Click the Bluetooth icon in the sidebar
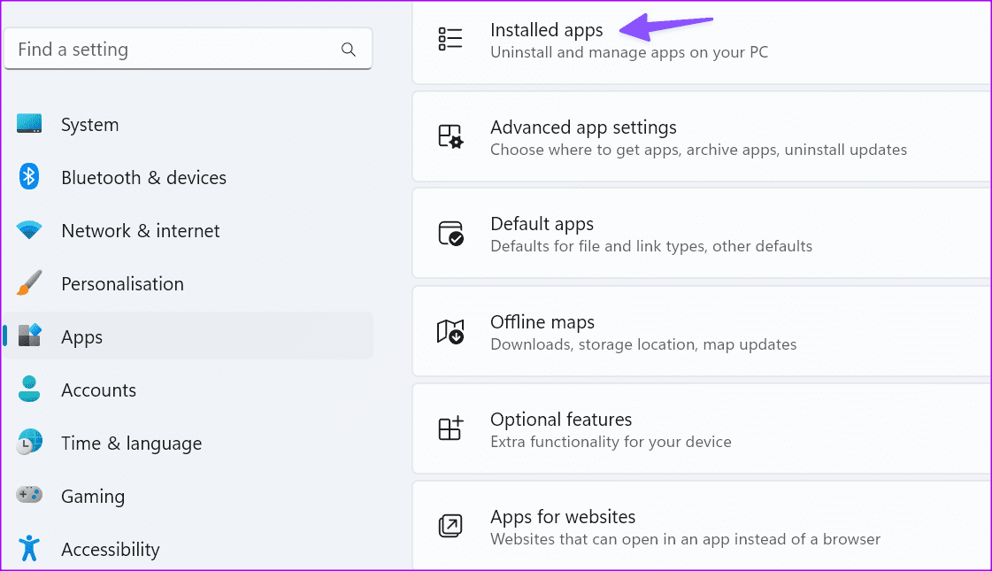The image size is (992, 571). [x=29, y=177]
